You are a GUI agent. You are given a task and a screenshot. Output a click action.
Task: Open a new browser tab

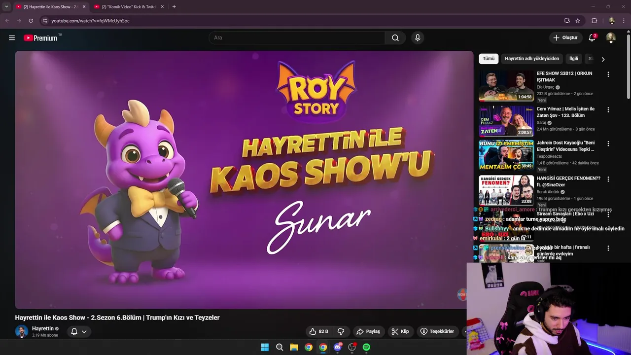click(174, 7)
